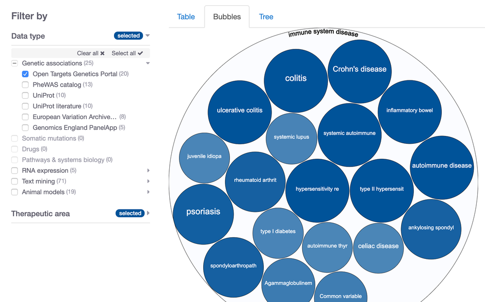This screenshot has width=485, height=302.
Task: Select the systemic lupus bubble
Action: click(x=291, y=138)
